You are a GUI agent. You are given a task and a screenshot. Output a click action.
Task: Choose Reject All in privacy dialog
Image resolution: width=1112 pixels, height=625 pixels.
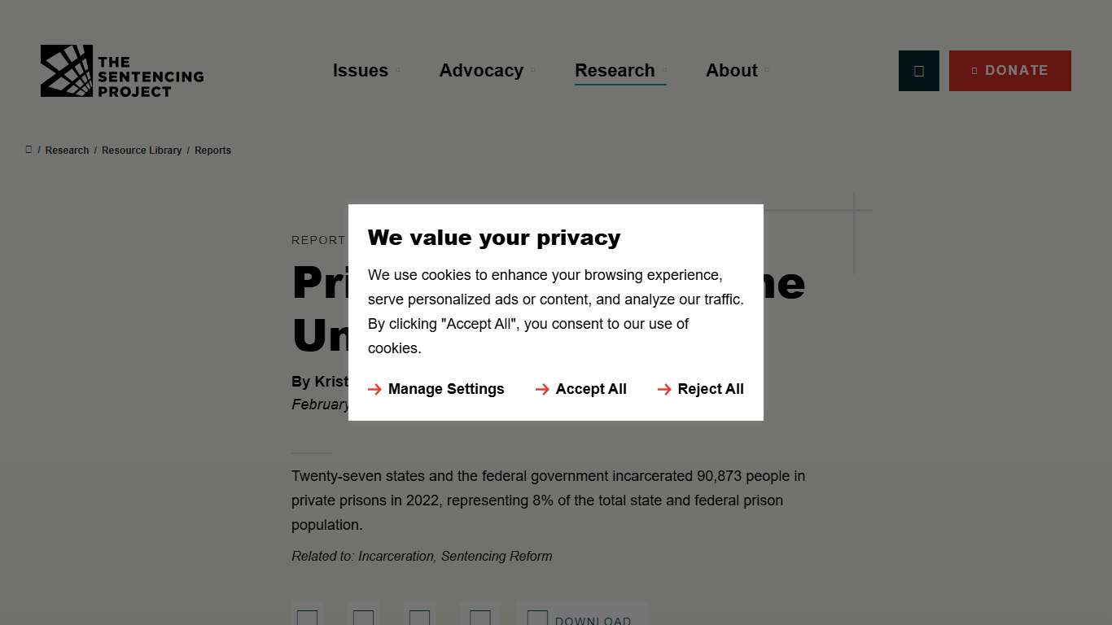coord(701,389)
